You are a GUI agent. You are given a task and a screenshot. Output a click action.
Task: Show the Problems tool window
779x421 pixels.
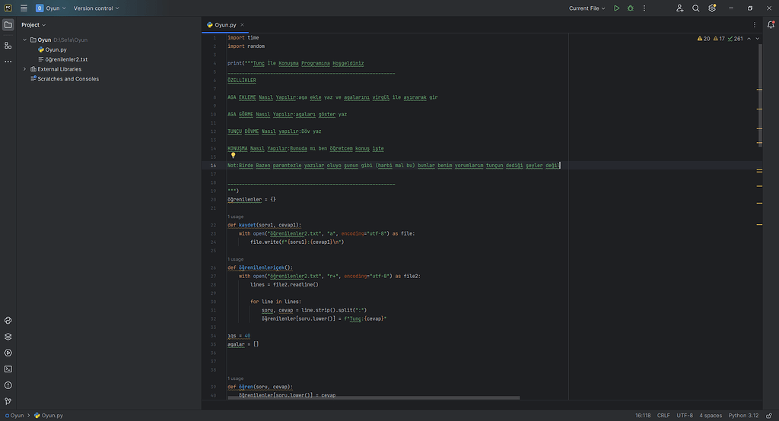point(8,385)
